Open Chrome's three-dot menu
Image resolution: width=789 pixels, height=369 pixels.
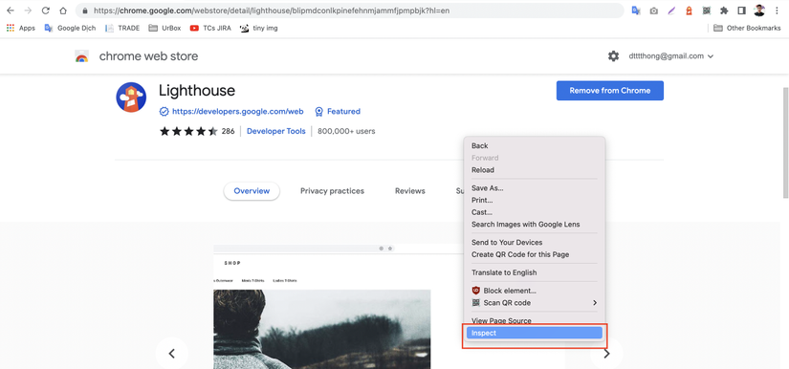778,11
